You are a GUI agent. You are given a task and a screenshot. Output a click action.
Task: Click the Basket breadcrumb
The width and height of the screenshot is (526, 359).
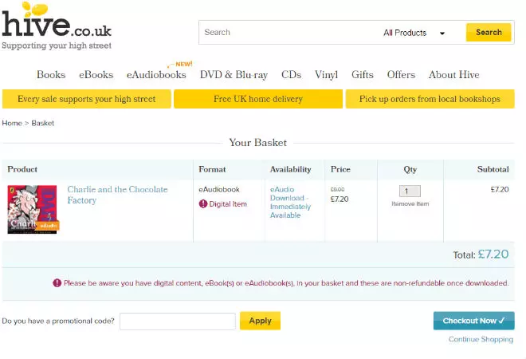(x=42, y=123)
